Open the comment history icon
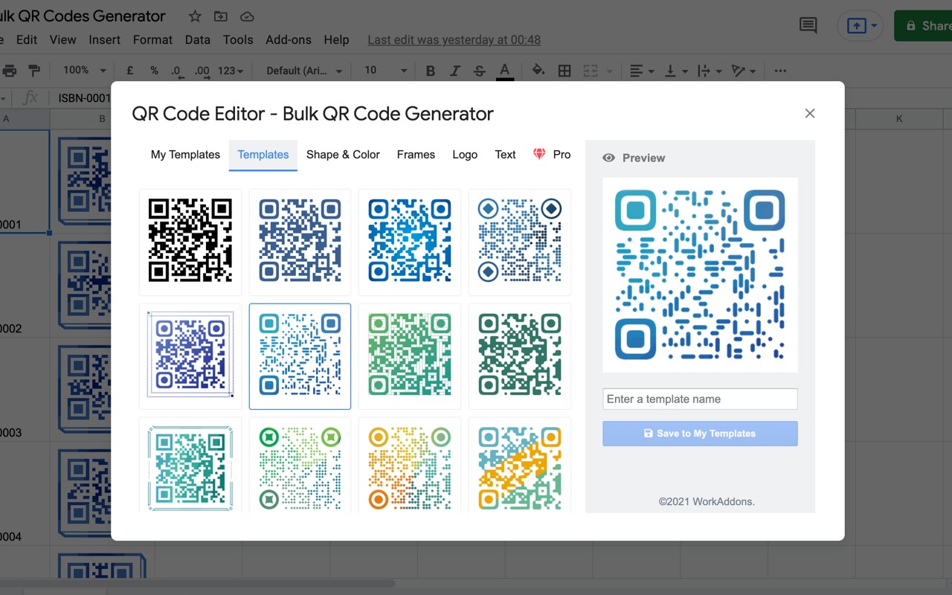 [808, 25]
